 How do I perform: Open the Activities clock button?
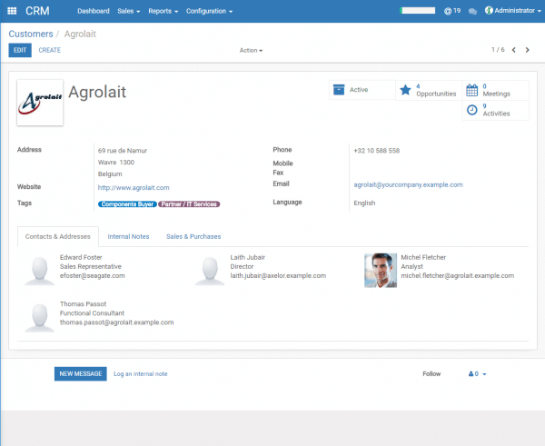click(494, 110)
